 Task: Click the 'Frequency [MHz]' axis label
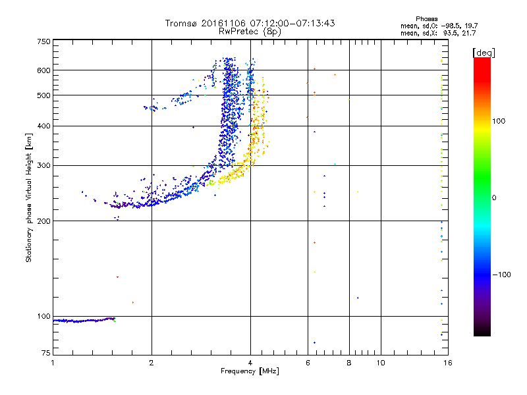pyautogui.click(x=250, y=371)
